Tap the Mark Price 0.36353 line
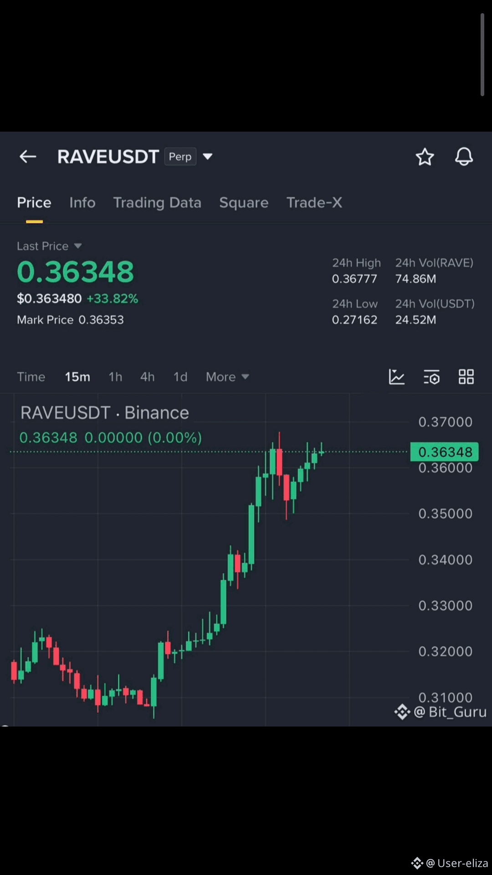The height and width of the screenshot is (875, 492). [x=70, y=320]
